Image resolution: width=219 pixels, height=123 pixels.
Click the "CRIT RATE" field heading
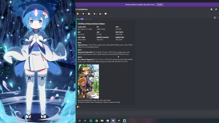[119, 32]
